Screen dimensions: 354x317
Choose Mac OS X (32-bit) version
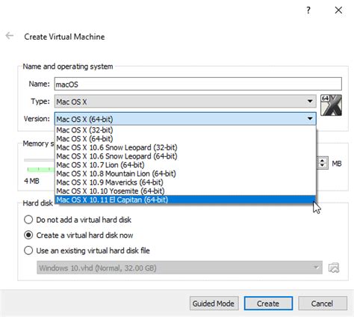coord(185,130)
